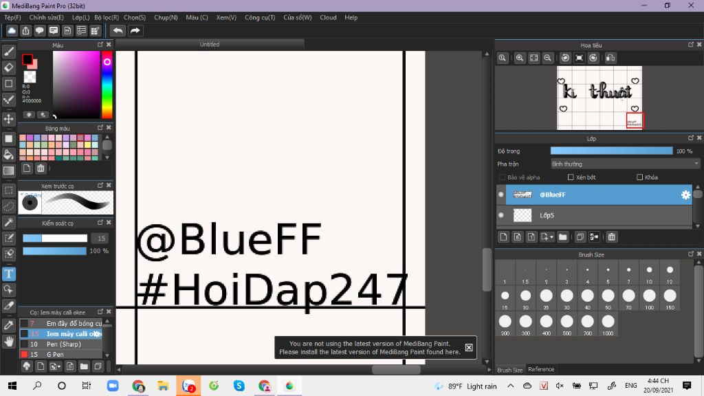Open the Chỉnh sửa(E) menu
Image resolution: width=704 pixels, height=396 pixels.
click(x=46, y=17)
